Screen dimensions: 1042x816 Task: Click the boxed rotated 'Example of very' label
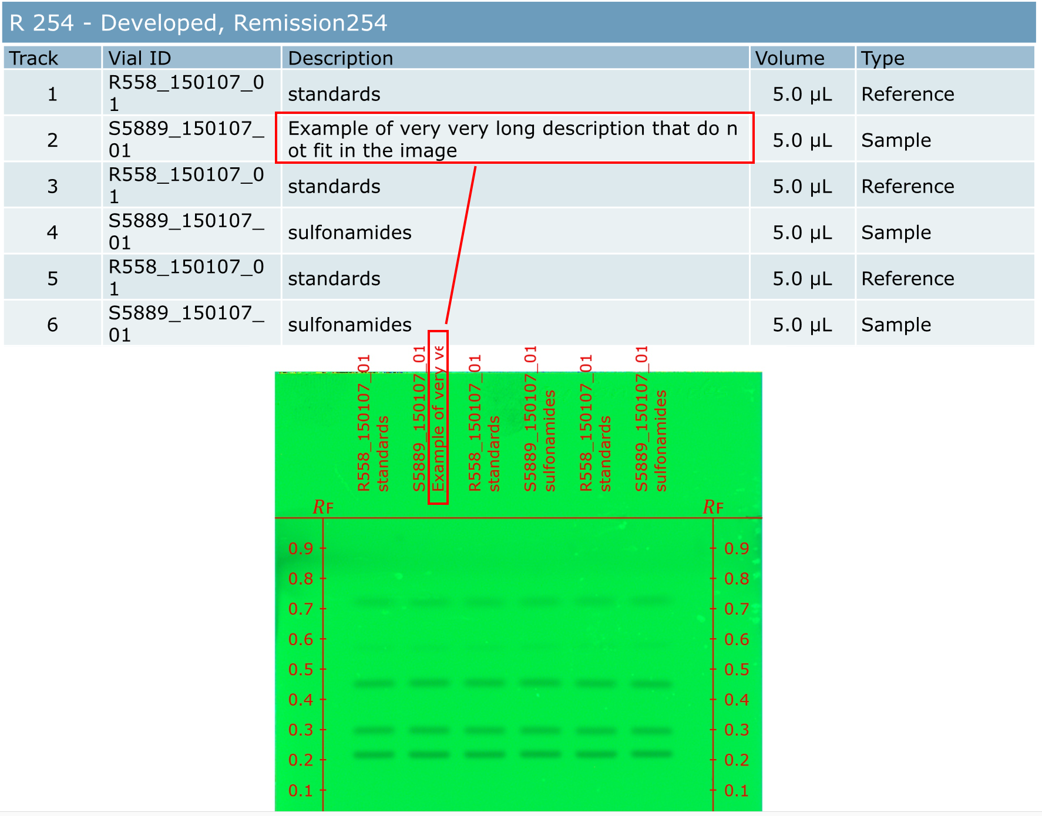pos(438,417)
